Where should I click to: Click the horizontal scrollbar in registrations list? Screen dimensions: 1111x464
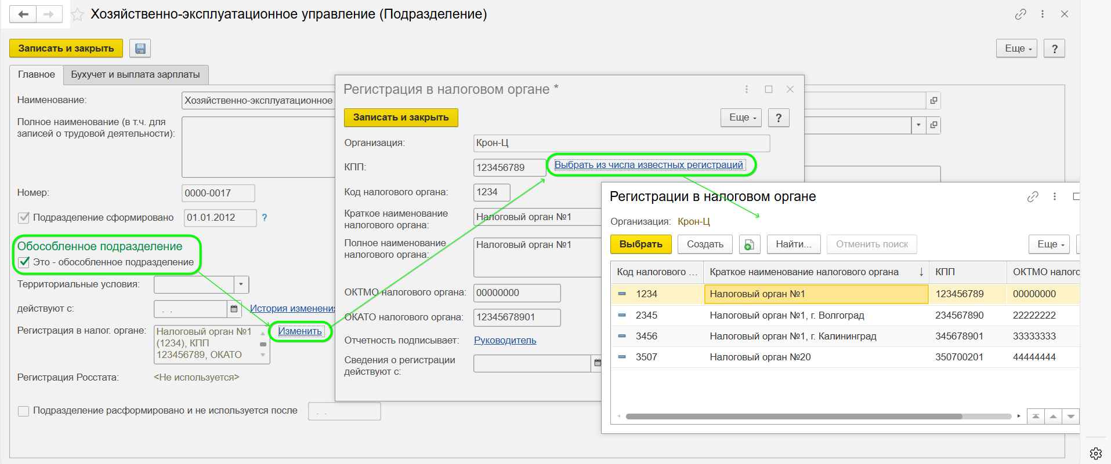click(794, 416)
